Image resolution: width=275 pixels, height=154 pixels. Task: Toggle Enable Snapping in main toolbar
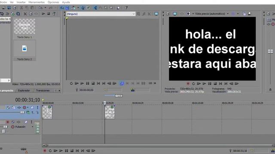click(62, 8)
